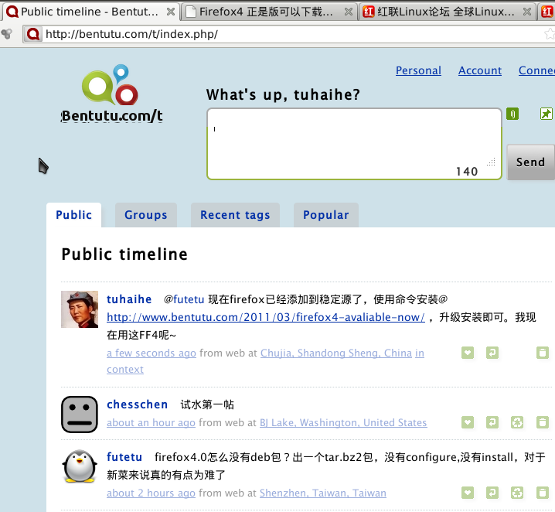Viewport: 555px width, 512px height.
Task: Click the location pin icon beside notice box
Action: (x=546, y=114)
